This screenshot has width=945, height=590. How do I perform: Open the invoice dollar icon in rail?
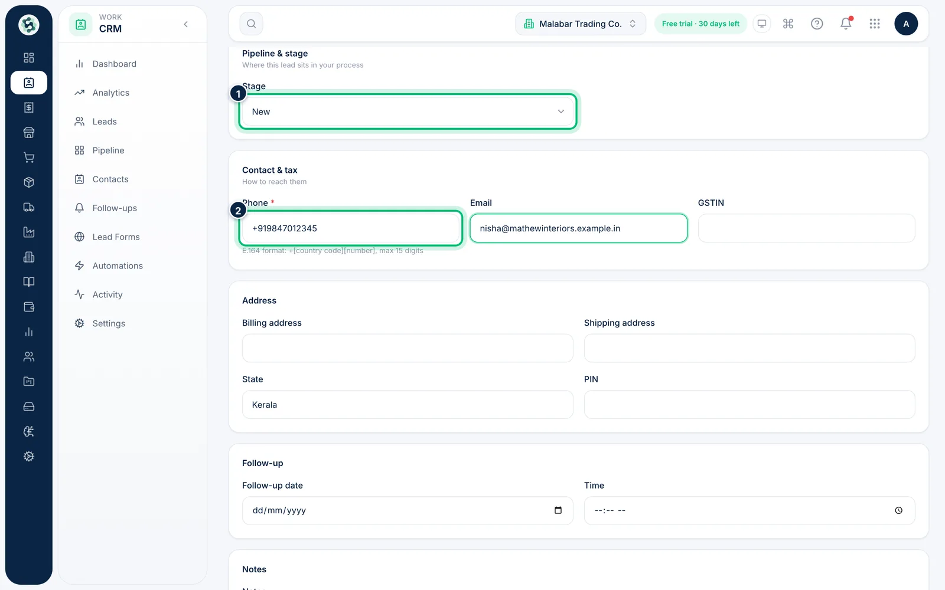[29, 107]
